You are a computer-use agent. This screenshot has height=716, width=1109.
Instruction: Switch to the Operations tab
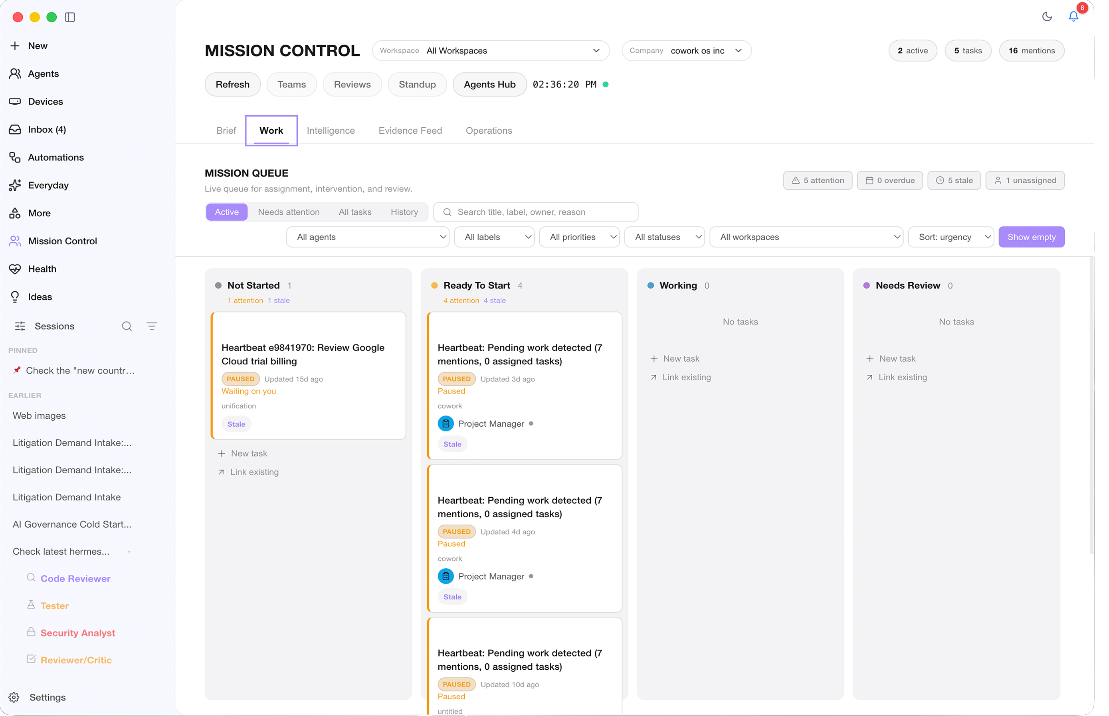click(489, 131)
